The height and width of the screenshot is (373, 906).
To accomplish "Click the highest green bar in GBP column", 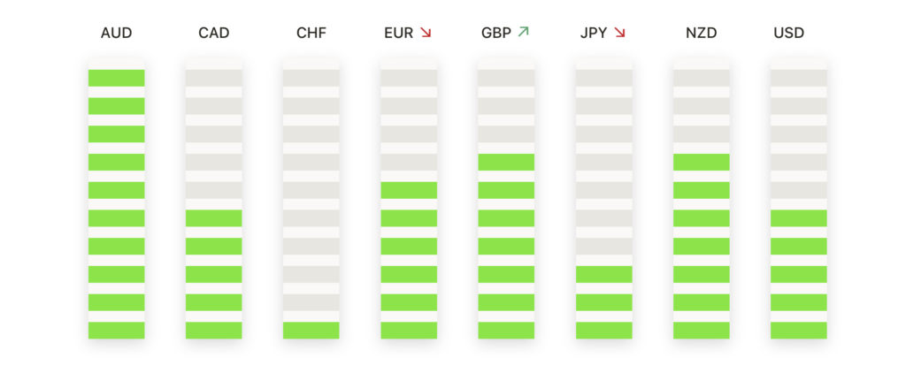I will tap(506, 162).
